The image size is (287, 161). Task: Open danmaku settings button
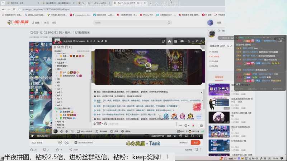(67, 142)
